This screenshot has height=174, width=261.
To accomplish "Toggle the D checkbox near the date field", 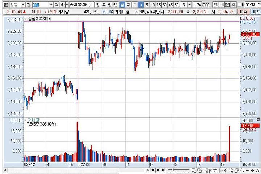I will coord(239,5).
